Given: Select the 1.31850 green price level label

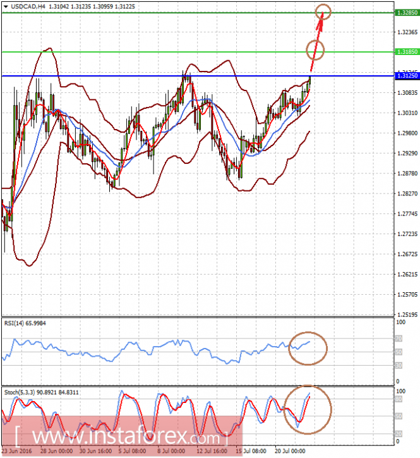Looking at the screenshot, I should pyautogui.click(x=407, y=52).
